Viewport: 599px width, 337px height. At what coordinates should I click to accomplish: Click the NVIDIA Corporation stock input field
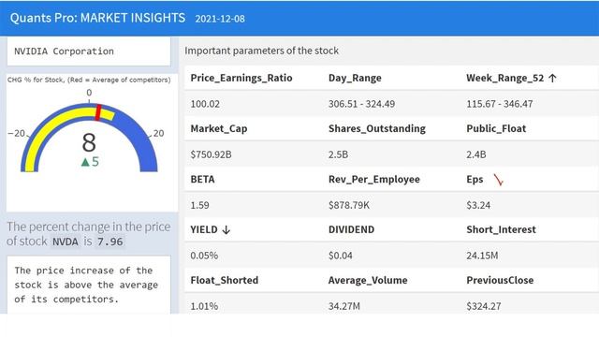(x=89, y=51)
